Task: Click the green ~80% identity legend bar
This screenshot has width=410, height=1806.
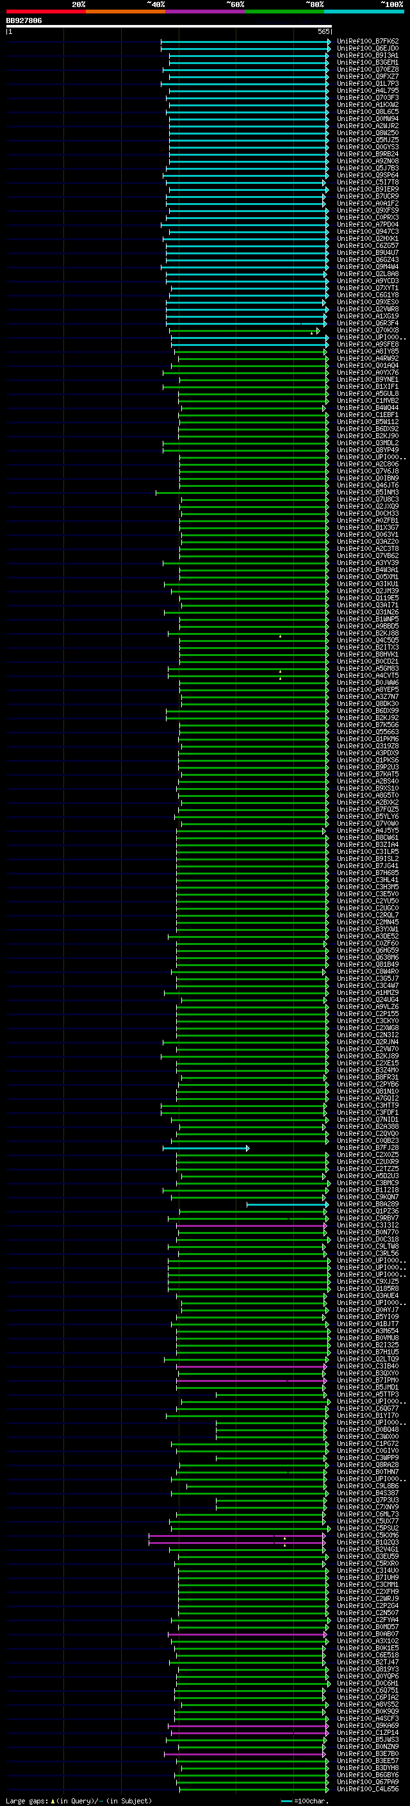Action: 284,12
